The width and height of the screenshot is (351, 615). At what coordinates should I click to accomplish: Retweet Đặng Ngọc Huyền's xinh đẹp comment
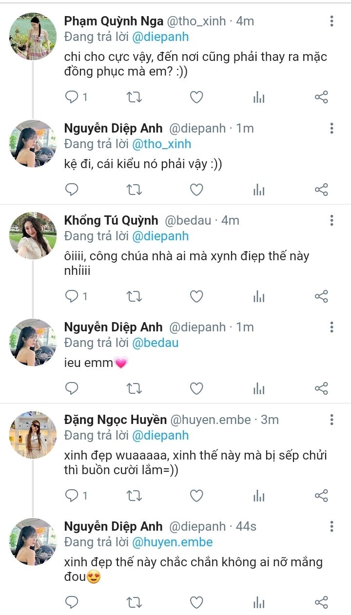134,496
